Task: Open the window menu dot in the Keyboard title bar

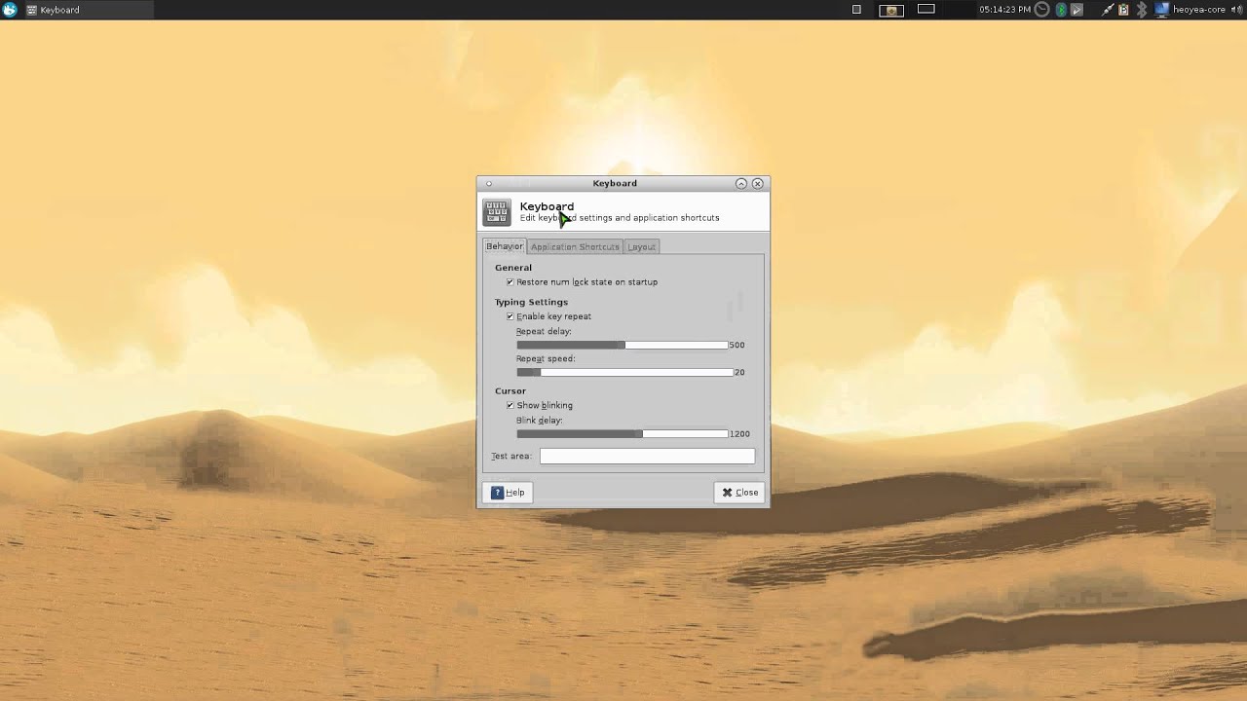Action: coord(489,183)
